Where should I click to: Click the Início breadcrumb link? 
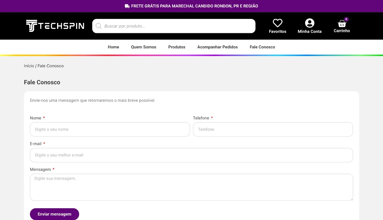(x=29, y=66)
